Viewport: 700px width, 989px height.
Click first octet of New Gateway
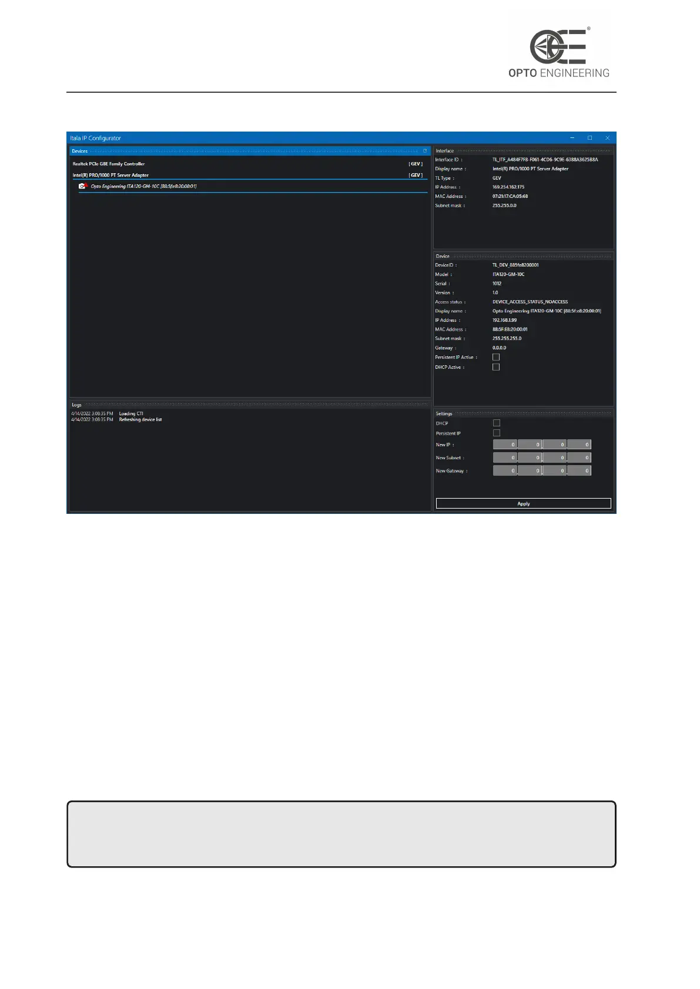tap(505, 470)
